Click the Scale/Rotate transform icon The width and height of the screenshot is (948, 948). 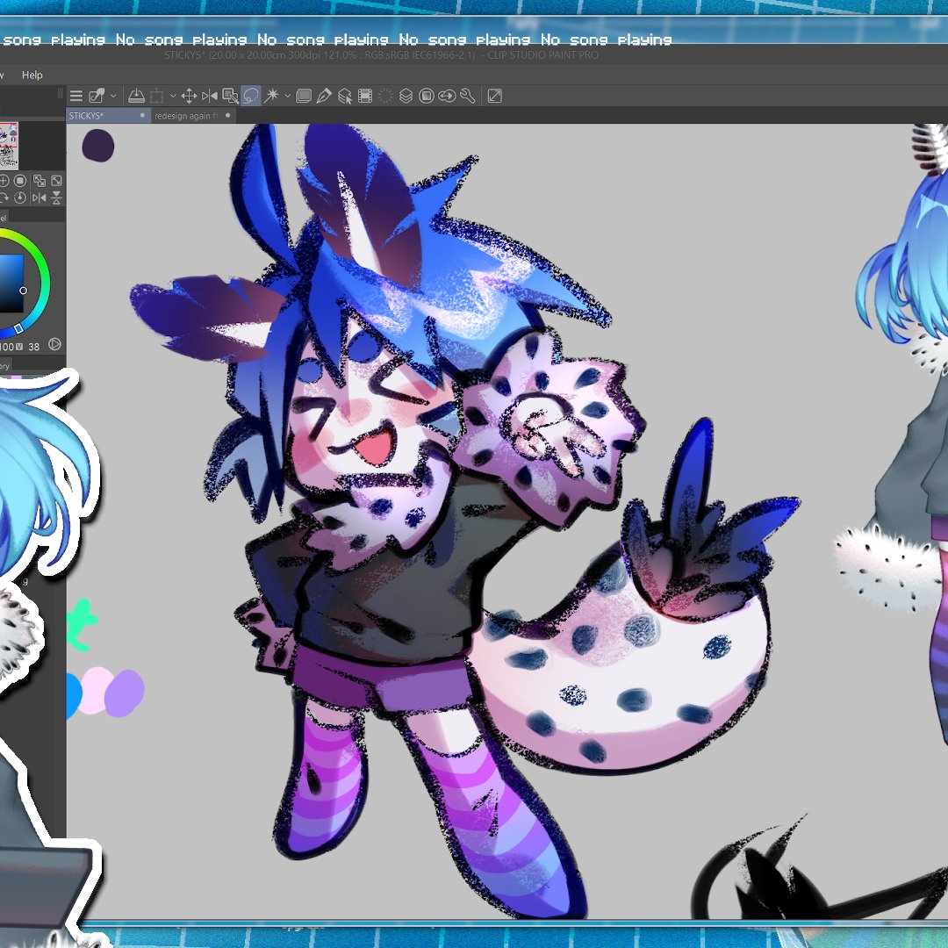click(x=156, y=97)
